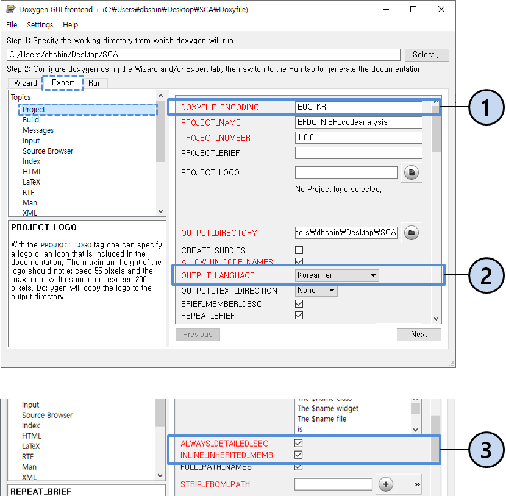Click the PROJECT_LOGO path input field
The width and height of the screenshot is (506, 496).
pos(346,172)
